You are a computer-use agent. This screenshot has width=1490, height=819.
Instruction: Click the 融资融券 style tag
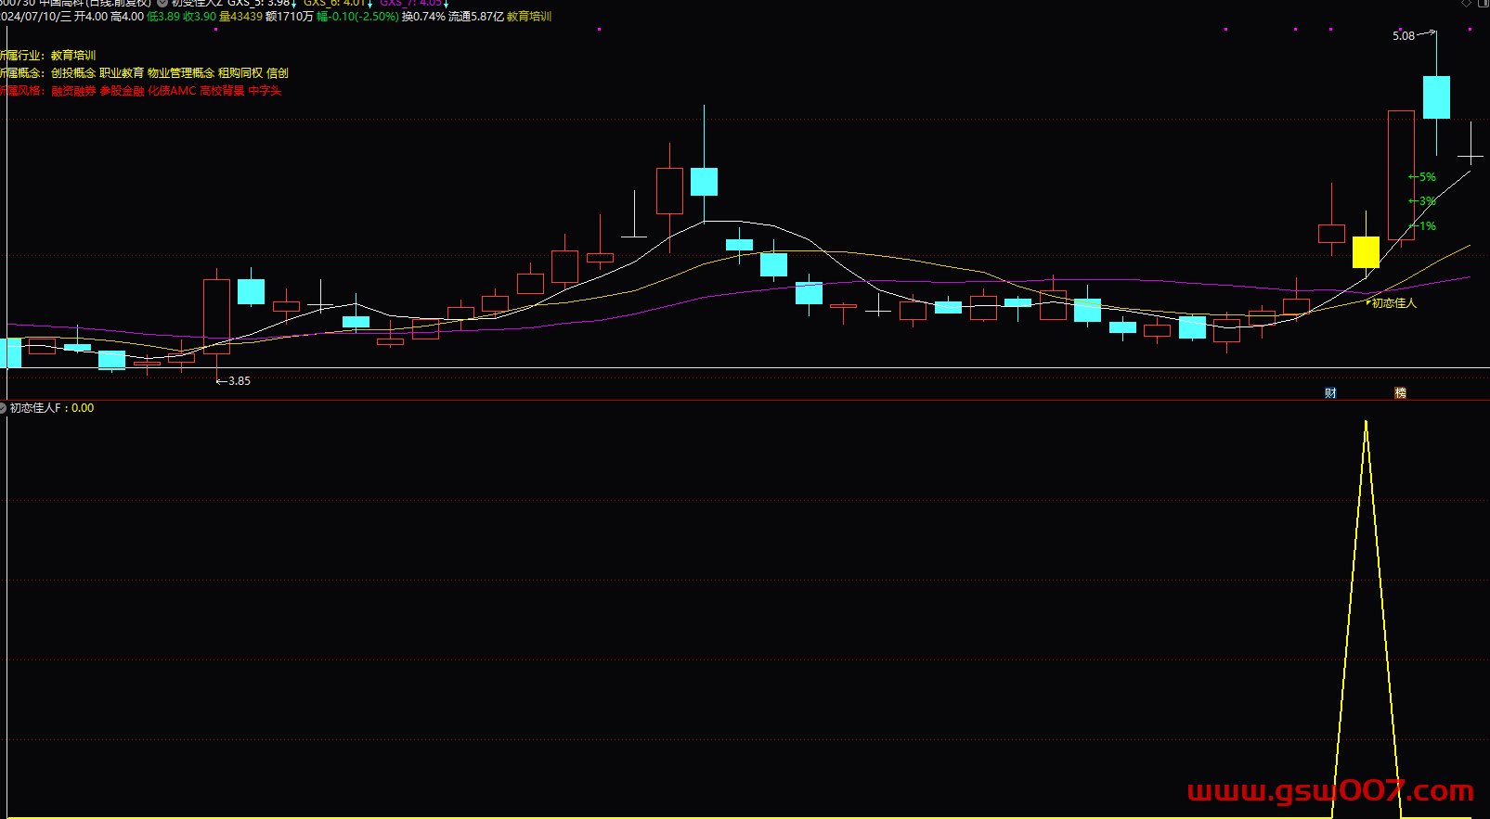[73, 91]
